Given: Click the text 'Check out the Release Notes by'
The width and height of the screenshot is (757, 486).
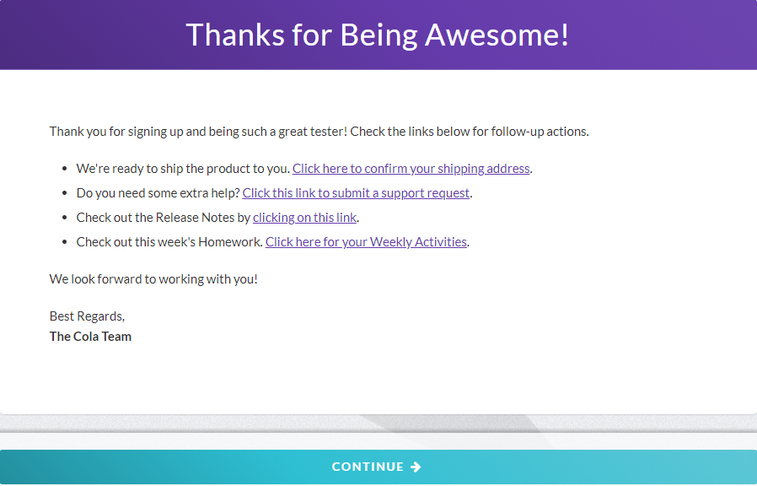Looking at the screenshot, I should 164,217.
